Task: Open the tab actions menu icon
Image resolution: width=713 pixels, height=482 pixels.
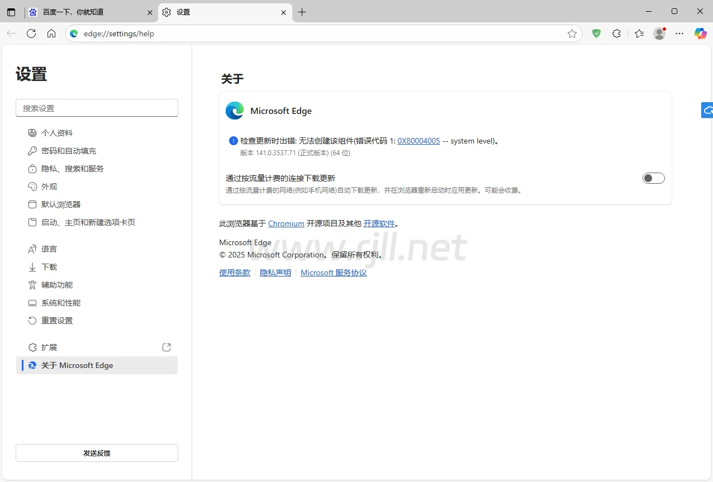Action: [x=11, y=12]
